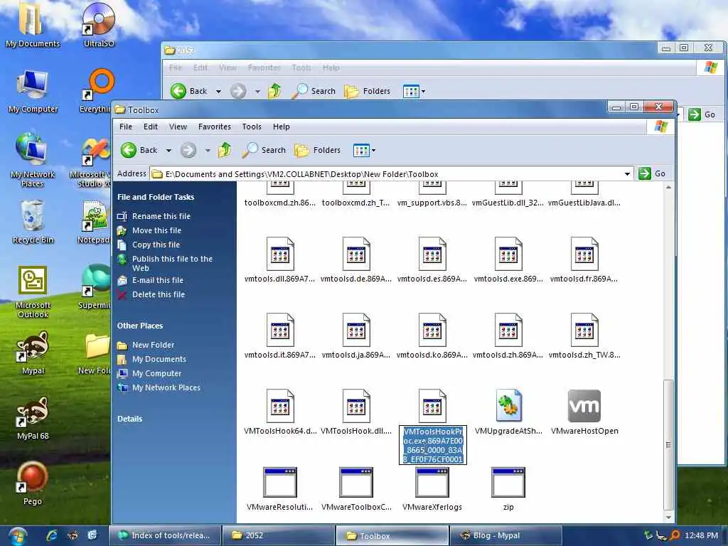Screen dimensions: 728x546
Task: Switch to Blog - Mypal taskbar button
Action: point(505,535)
